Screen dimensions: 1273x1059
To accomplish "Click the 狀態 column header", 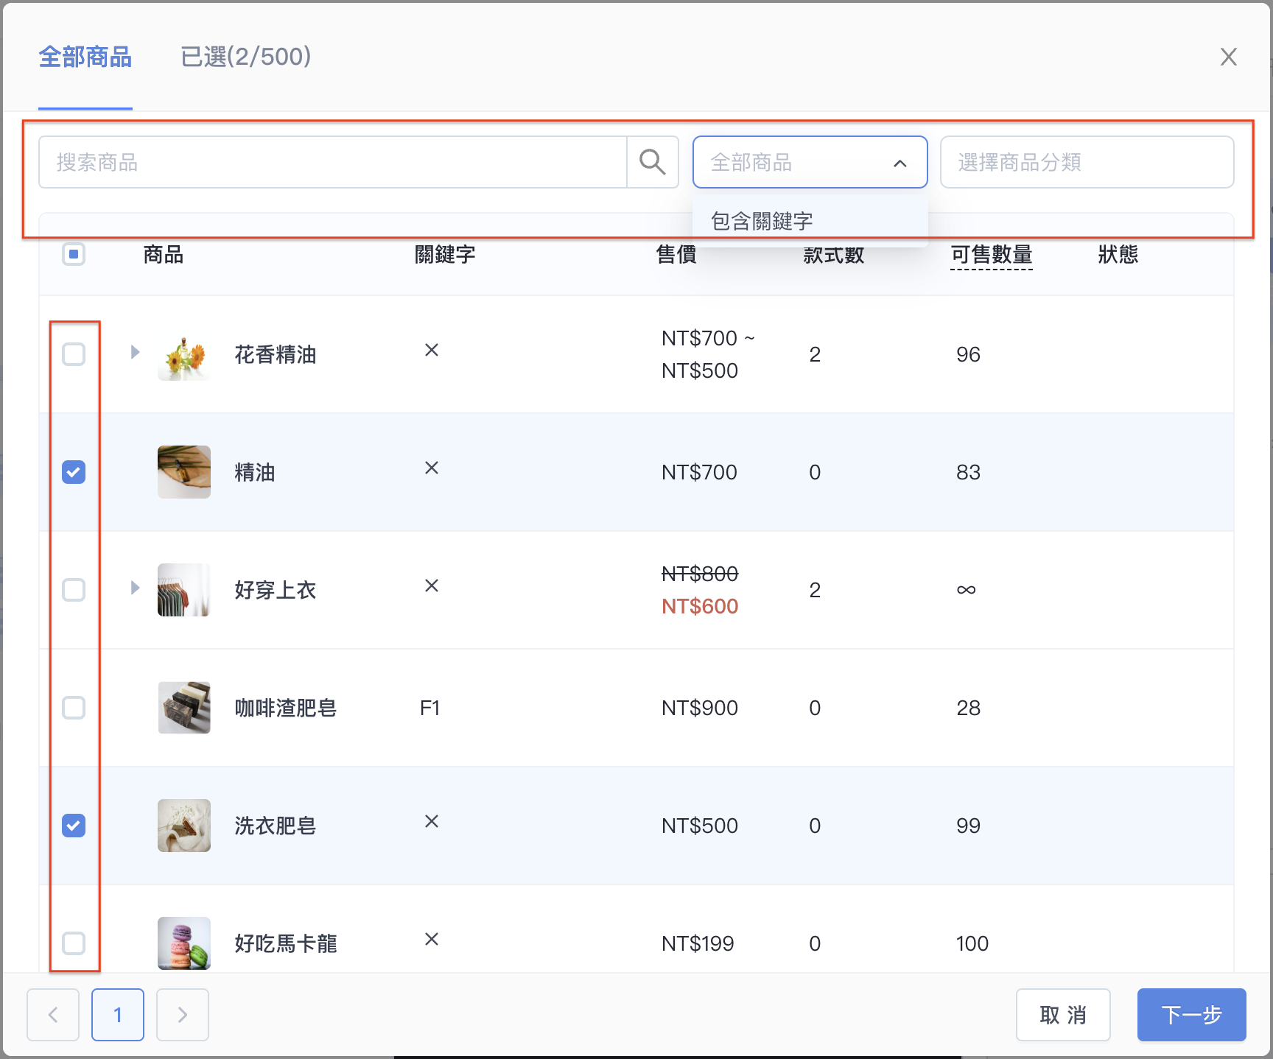I will (1118, 255).
